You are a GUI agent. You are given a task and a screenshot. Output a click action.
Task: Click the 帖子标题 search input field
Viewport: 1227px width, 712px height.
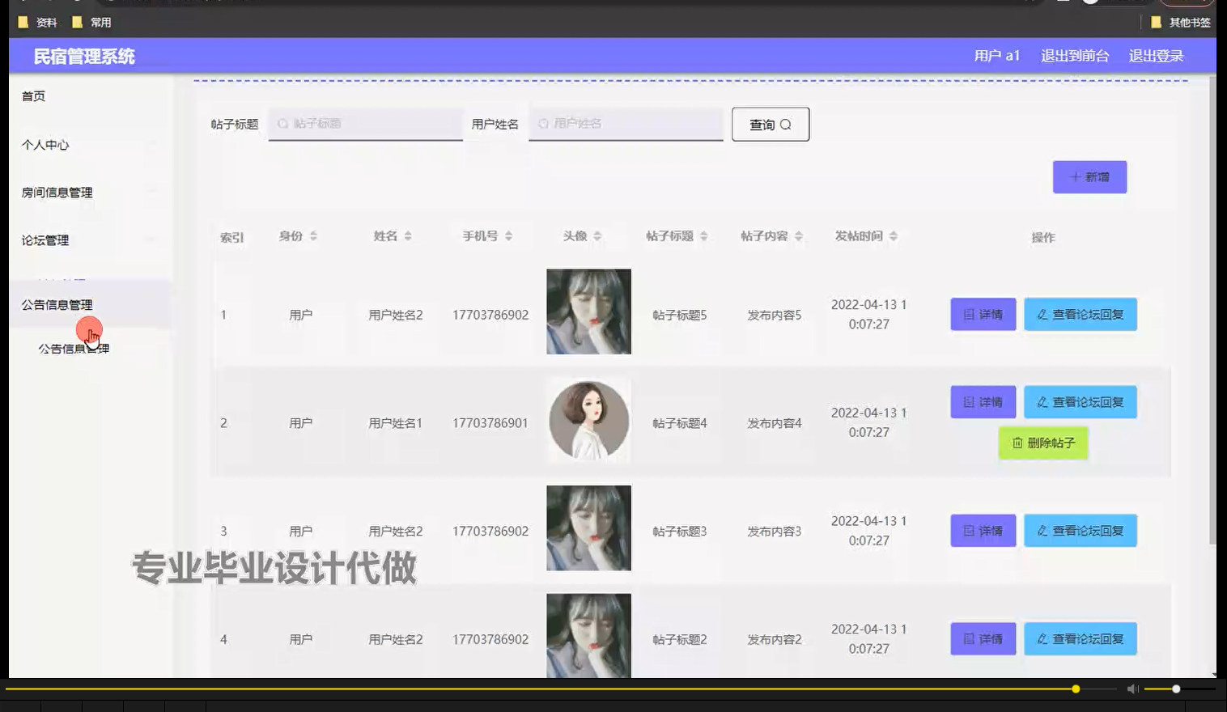(x=365, y=124)
